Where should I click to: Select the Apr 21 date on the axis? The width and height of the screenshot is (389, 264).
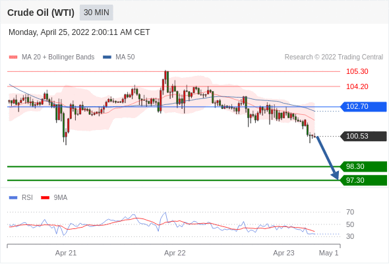coord(66,253)
